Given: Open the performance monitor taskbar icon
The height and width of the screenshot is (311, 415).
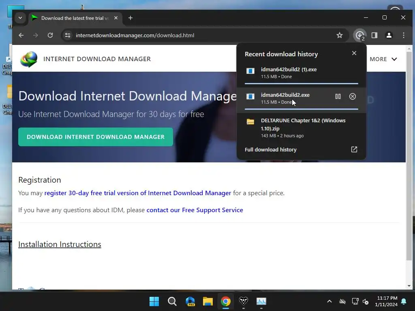Looking at the screenshot, I should (x=261, y=301).
